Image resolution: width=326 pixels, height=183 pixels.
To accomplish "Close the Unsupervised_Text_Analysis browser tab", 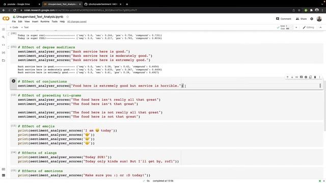I will click(x=80, y=4).
